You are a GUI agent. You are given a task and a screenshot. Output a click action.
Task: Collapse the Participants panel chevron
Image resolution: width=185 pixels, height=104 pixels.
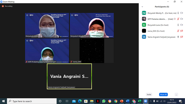[142, 7]
